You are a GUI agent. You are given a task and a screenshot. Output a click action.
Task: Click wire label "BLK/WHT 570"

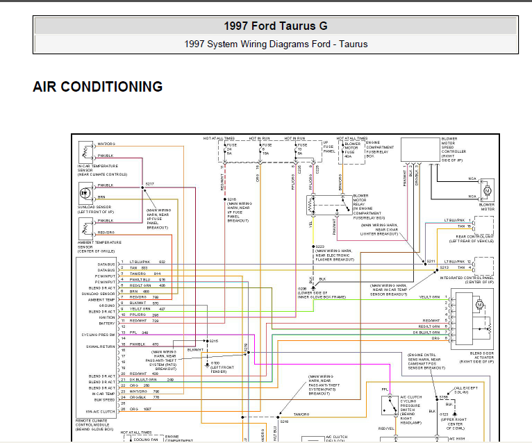pyautogui.click(x=144, y=303)
